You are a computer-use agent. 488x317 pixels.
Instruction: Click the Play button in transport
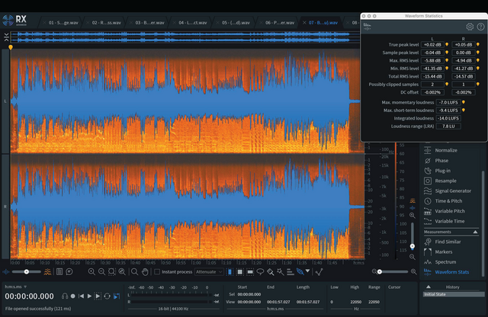point(89,296)
